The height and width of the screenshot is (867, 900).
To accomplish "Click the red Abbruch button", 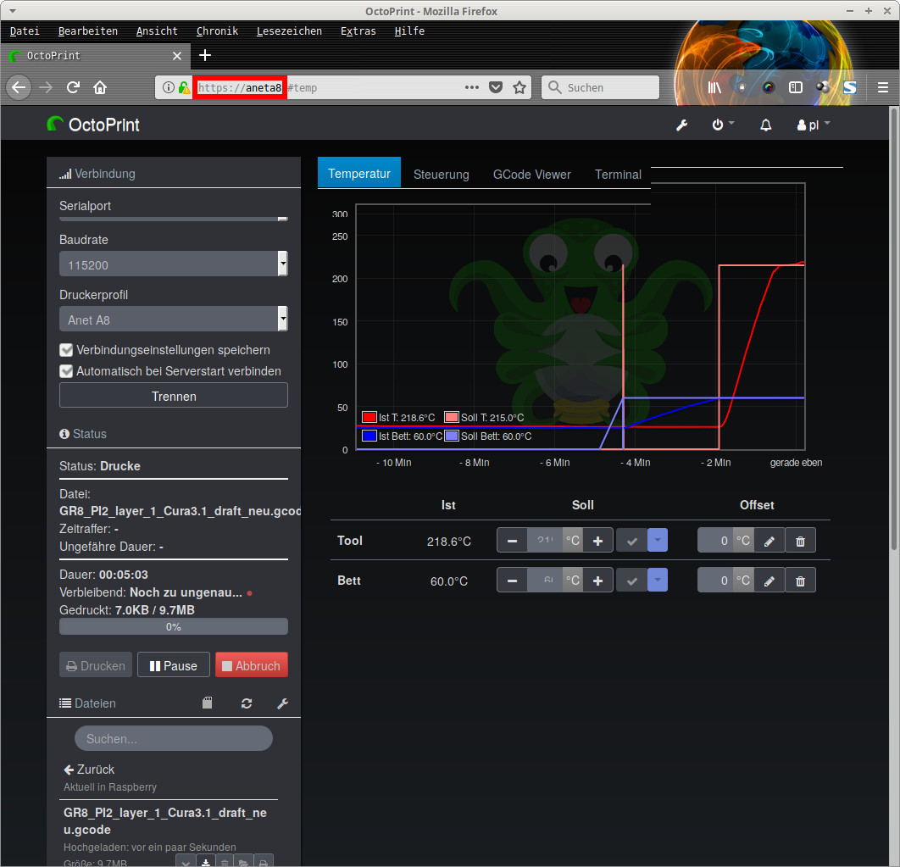I will pos(251,665).
